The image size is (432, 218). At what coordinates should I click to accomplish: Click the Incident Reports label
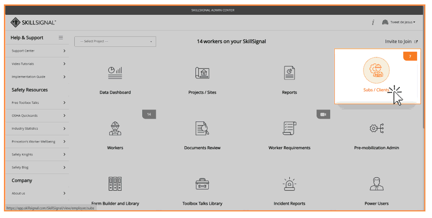click(x=289, y=204)
